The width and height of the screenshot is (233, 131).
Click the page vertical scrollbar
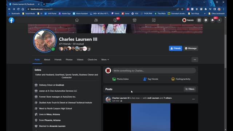pyautogui.click(x=225, y=51)
